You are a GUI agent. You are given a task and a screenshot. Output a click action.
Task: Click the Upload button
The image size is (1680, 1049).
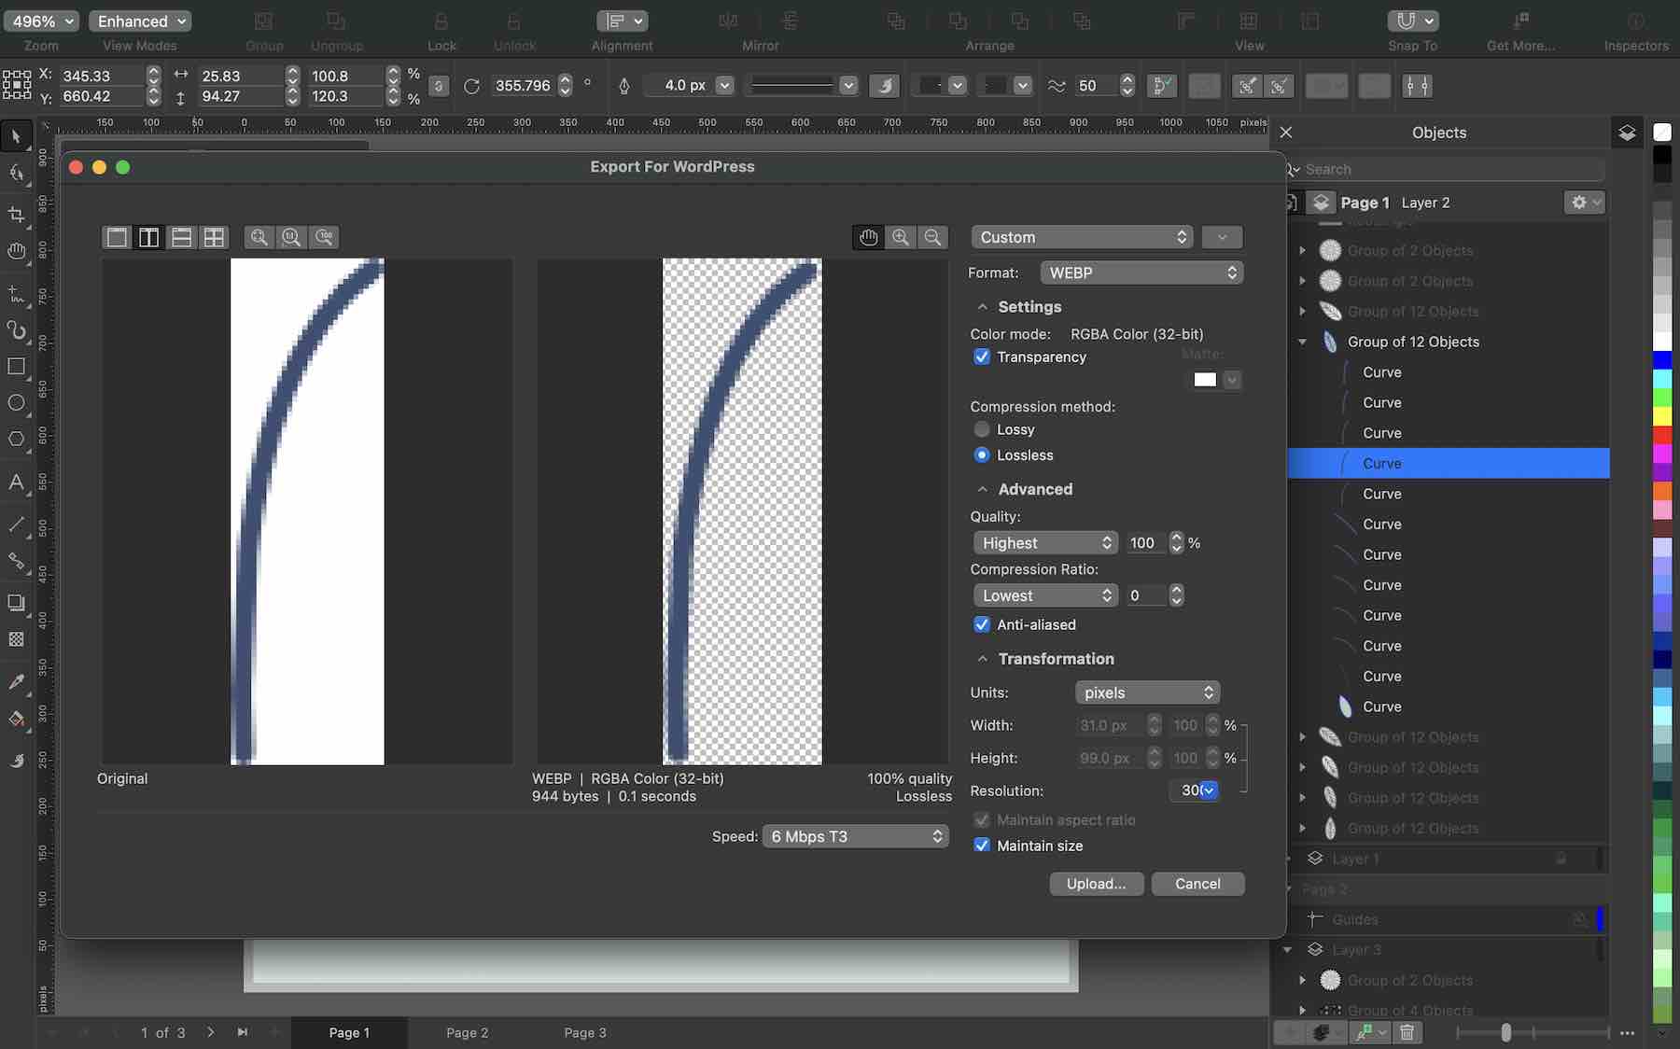[x=1096, y=884]
